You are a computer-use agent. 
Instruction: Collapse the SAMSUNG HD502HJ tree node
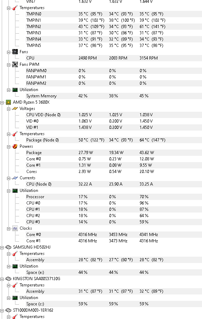(2, 248)
